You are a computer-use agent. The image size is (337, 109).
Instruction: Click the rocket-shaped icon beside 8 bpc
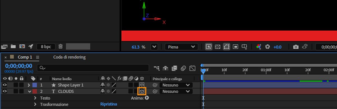point(31,46)
